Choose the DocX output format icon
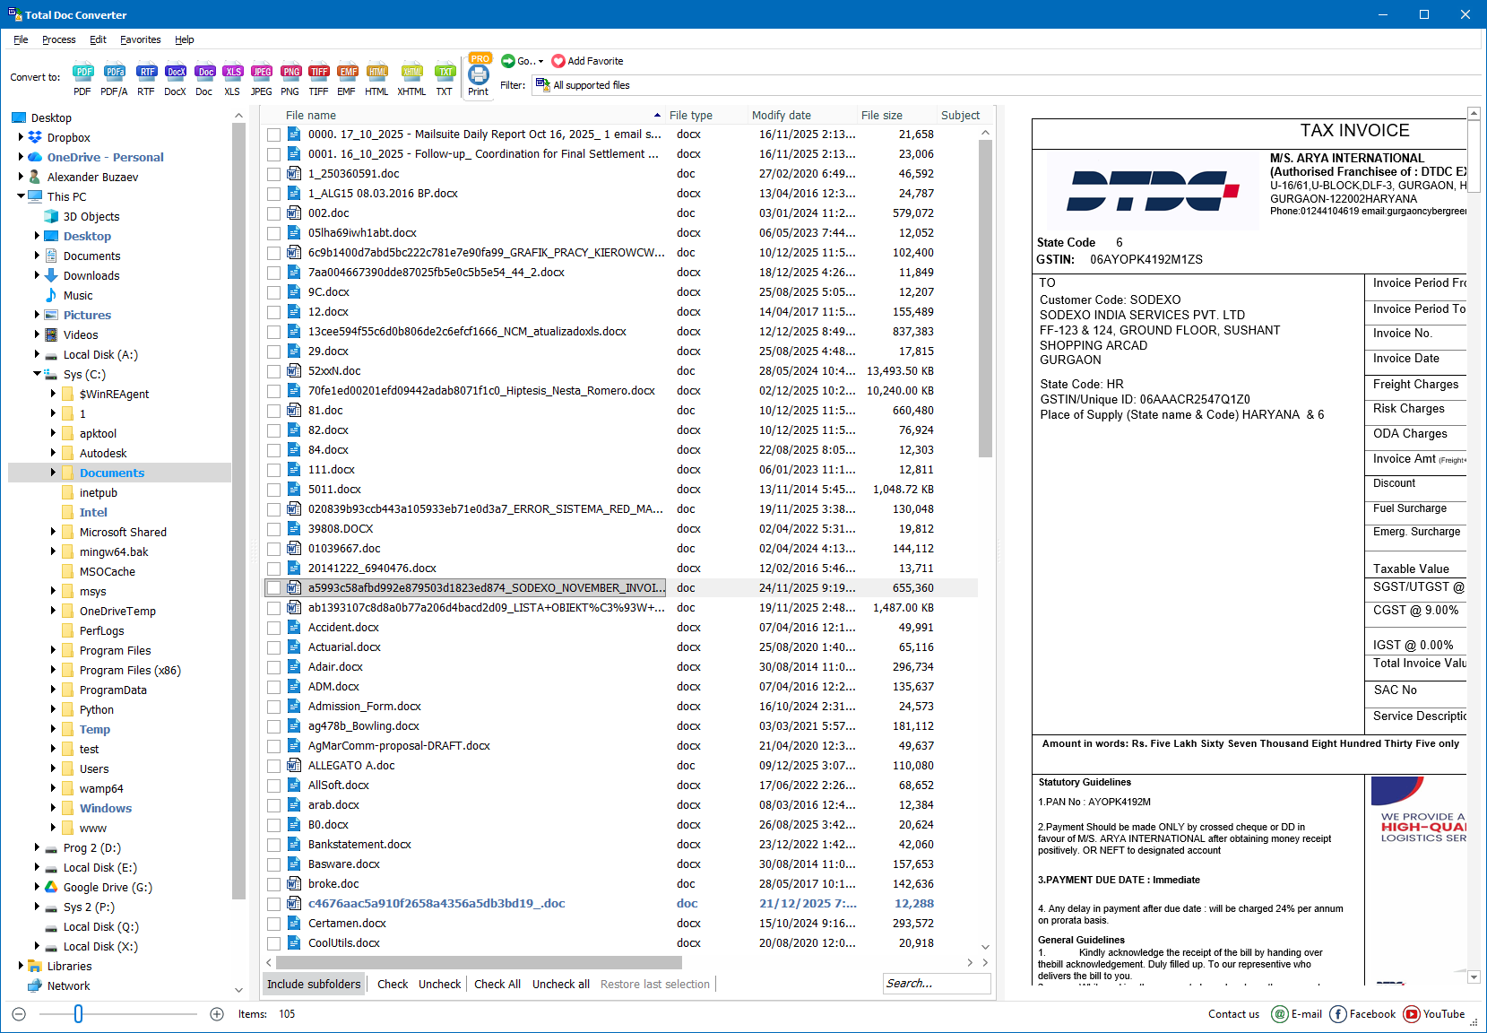Image resolution: width=1487 pixels, height=1033 pixels. coord(175,77)
